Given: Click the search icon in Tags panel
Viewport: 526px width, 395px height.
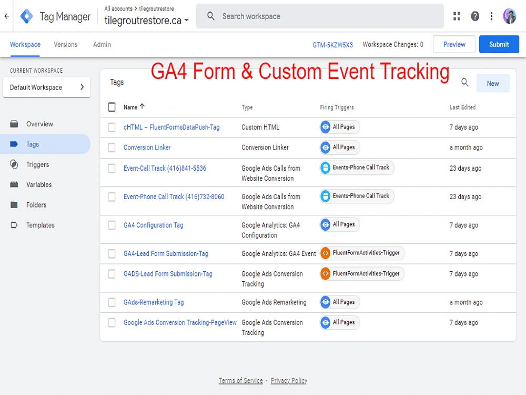Looking at the screenshot, I should point(464,82).
